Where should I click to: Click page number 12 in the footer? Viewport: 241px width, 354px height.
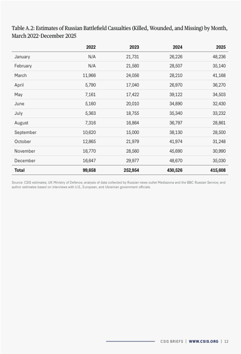pos(227,341)
